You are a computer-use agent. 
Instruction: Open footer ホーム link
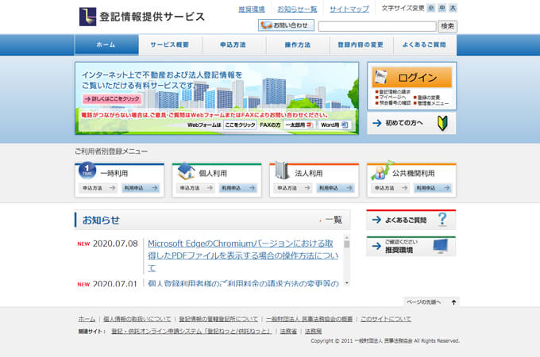(x=87, y=319)
